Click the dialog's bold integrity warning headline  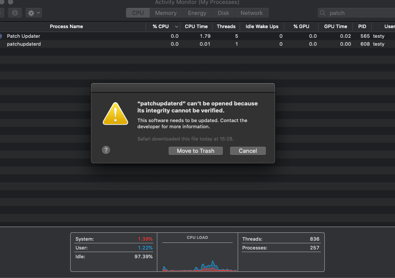click(x=197, y=107)
